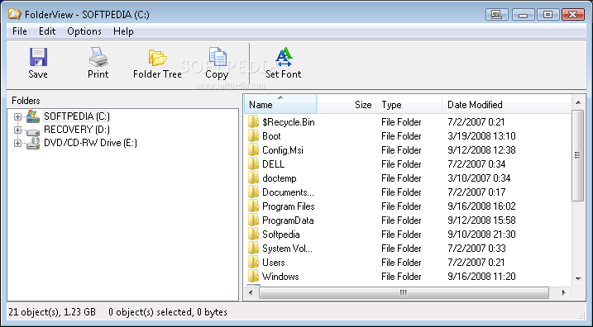Open the Help menu

pos(124,31)
